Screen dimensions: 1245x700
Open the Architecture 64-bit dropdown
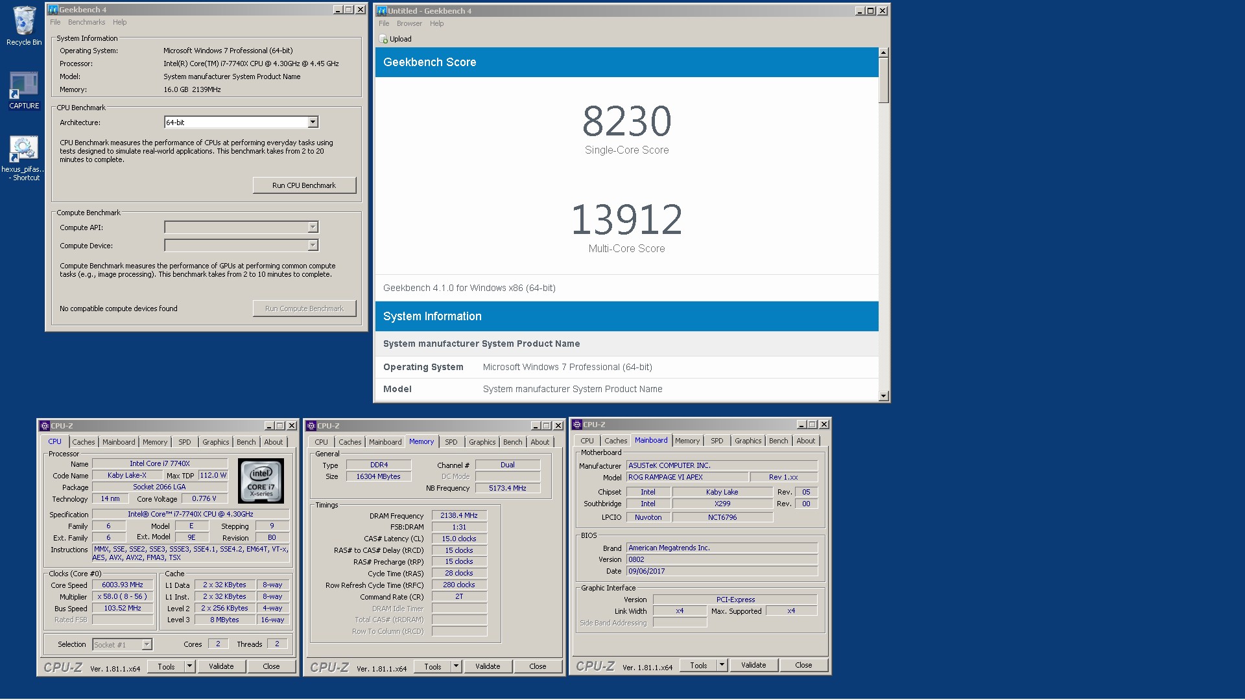pyautogui.click(x=313, y=122)
